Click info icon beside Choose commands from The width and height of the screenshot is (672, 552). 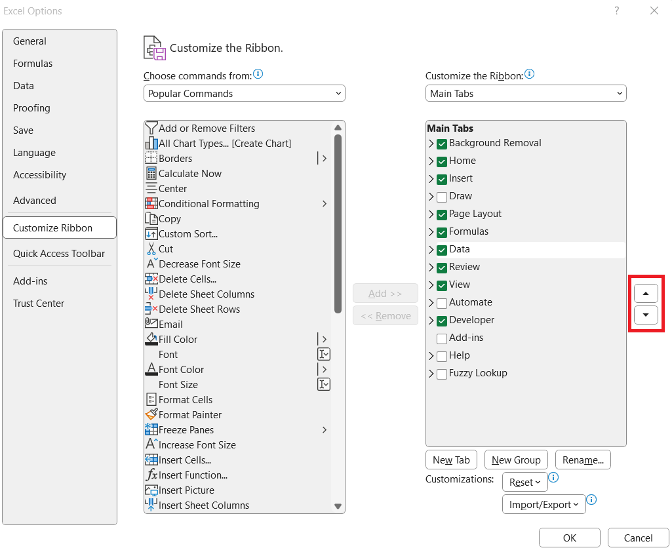[258, 73]
